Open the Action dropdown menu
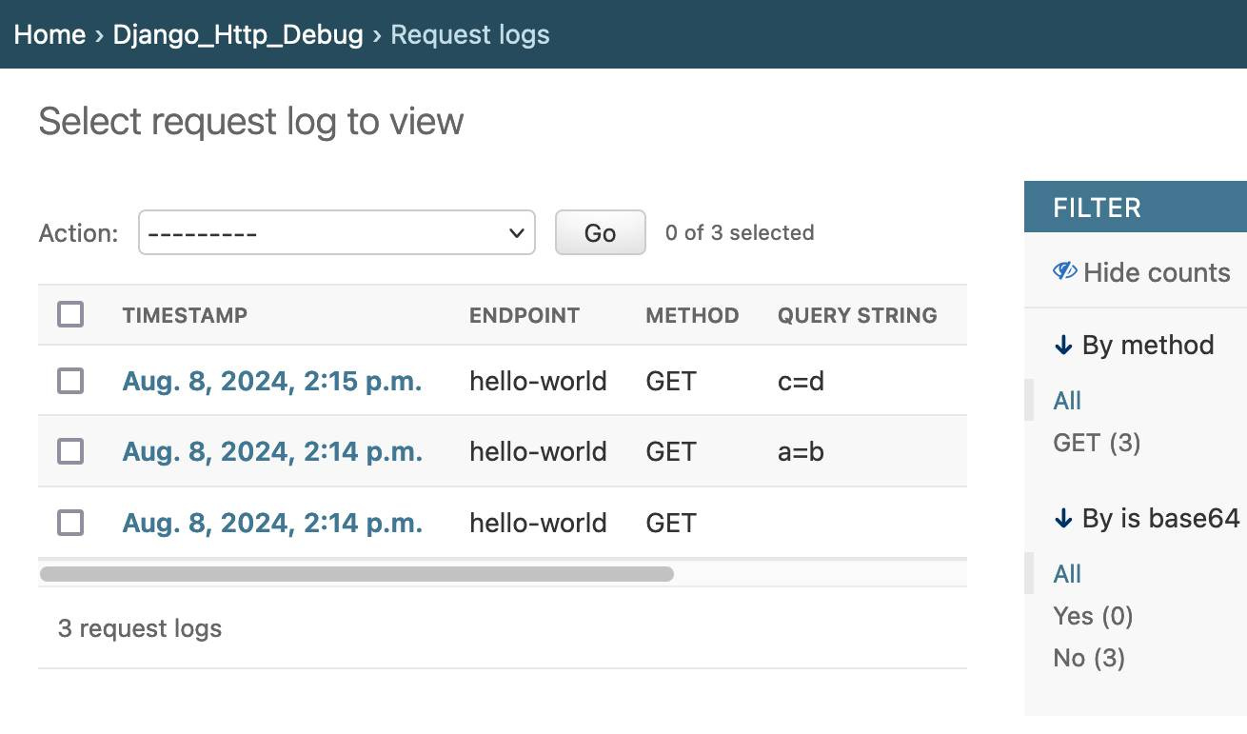The height and width of the screenshot is (734, 1247). coord(337,232)
